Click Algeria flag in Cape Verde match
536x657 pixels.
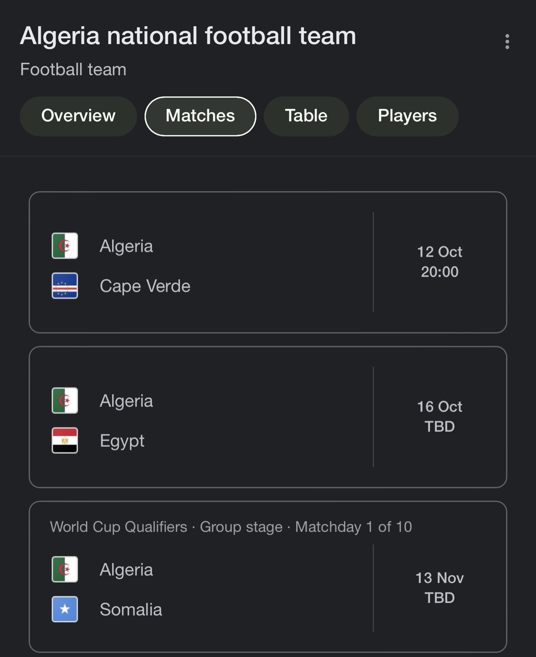coord(65,246)
